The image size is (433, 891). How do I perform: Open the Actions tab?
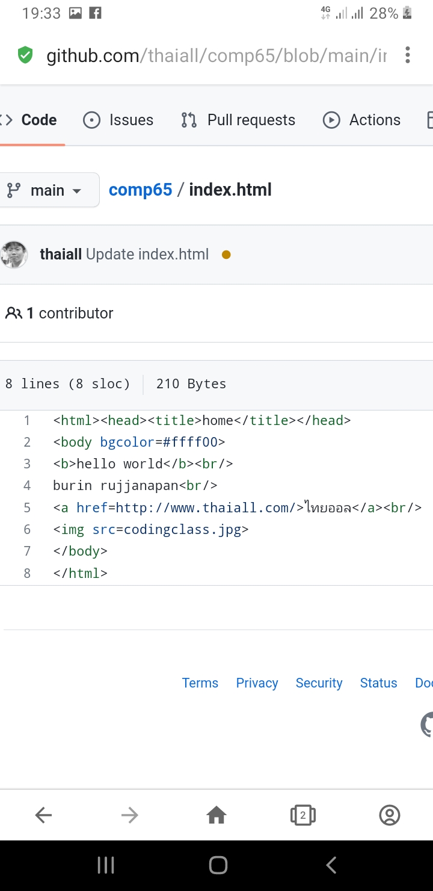362,120
